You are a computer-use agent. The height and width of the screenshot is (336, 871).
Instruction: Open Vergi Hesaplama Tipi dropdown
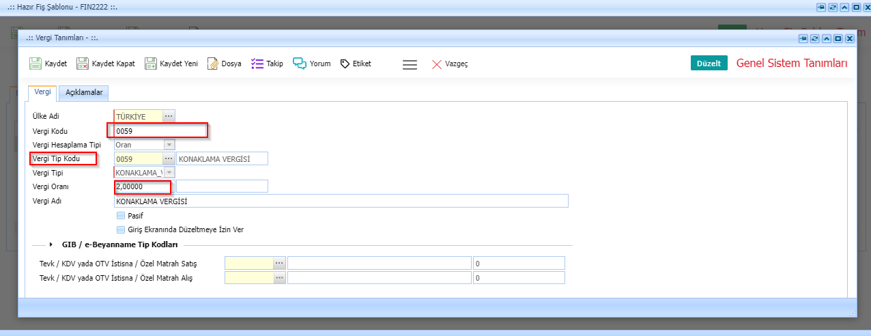coord(169,145)
